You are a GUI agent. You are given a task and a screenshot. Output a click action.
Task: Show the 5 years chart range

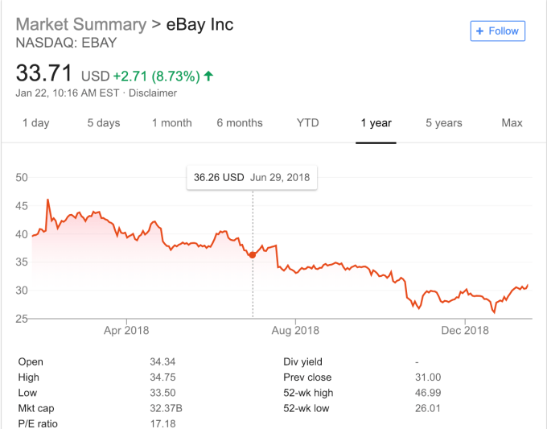point(444,123)
